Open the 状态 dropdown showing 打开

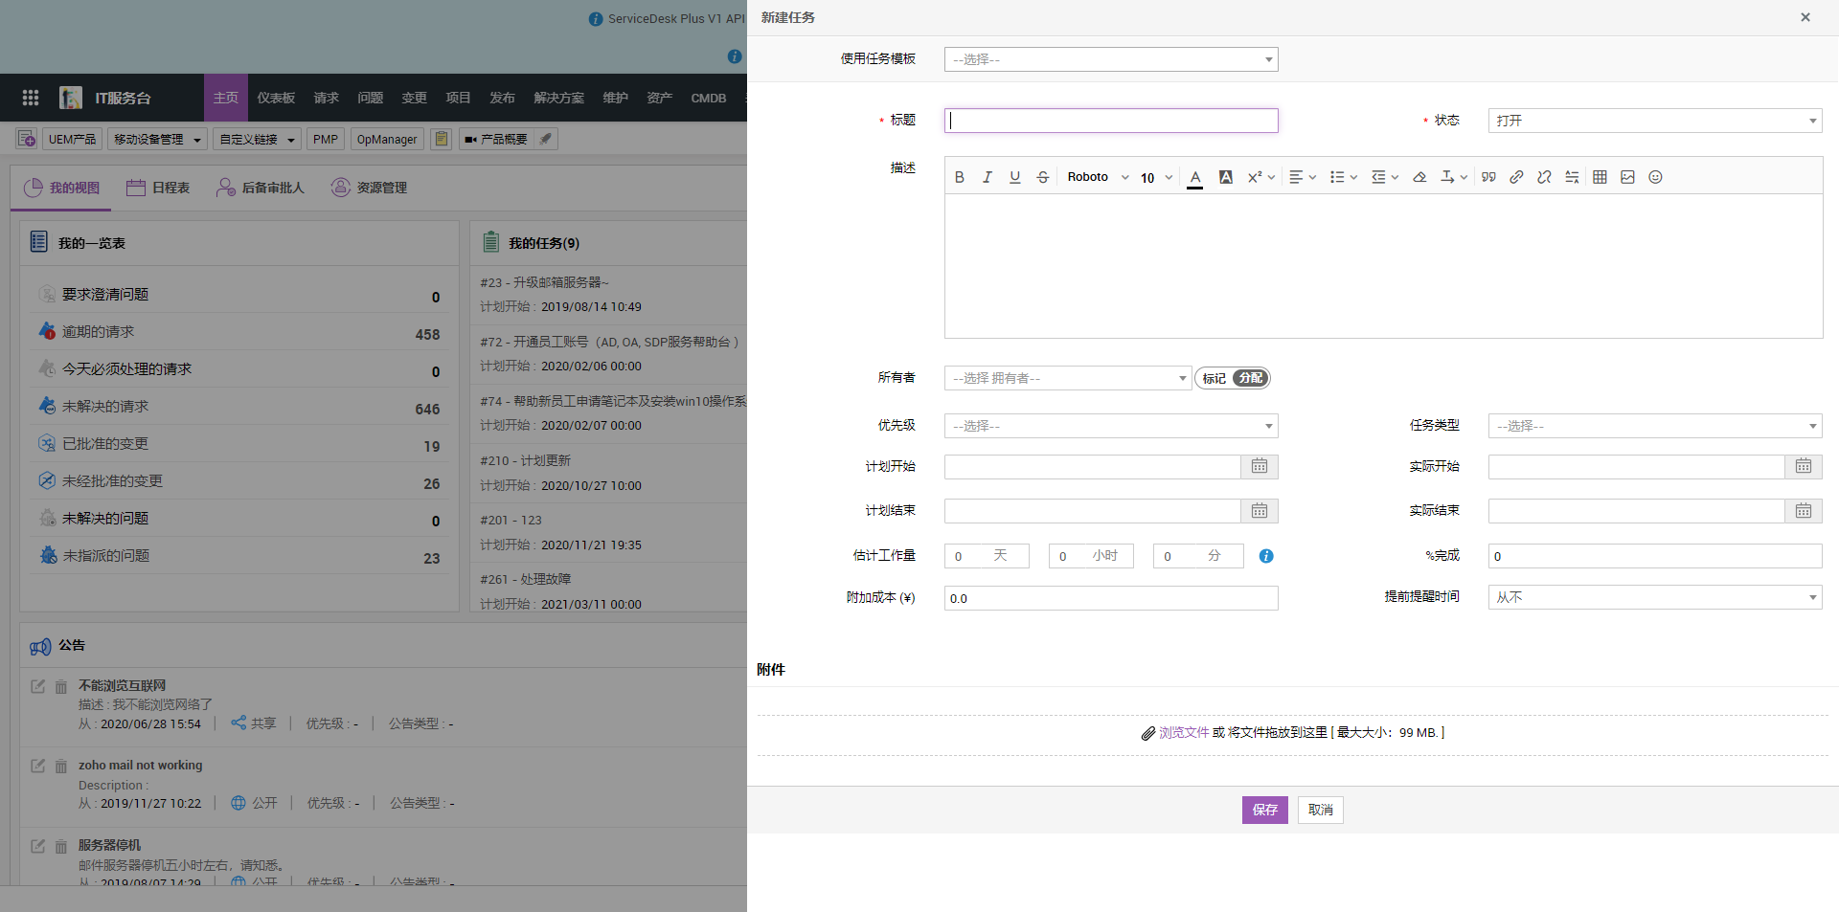click(1654, 121)
